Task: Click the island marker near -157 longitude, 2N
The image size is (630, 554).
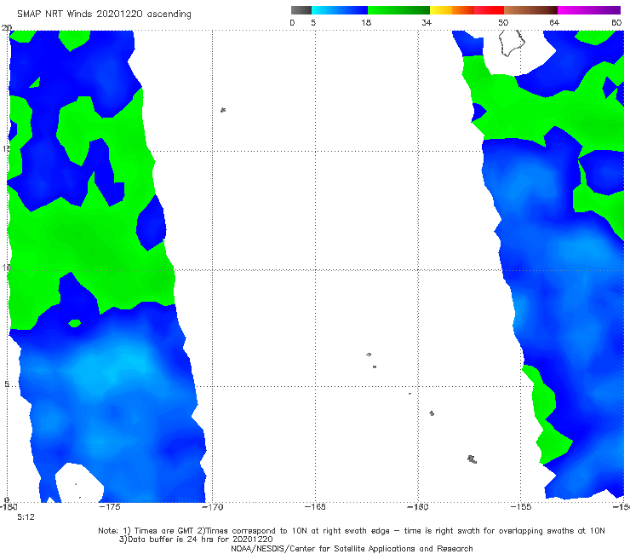Action: pyautogui.click(x=472, y=459)
